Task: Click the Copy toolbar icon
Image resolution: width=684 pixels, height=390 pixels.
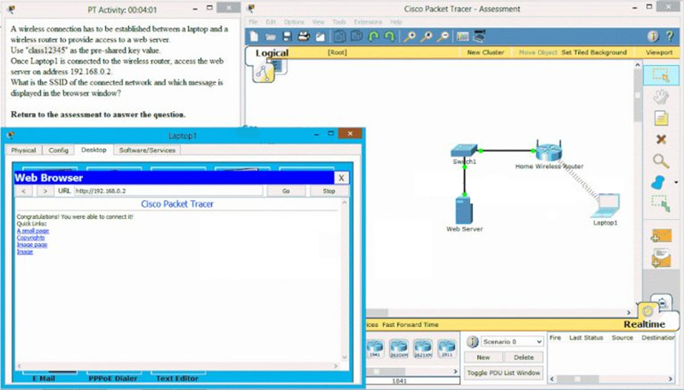Action: (339, 37)
